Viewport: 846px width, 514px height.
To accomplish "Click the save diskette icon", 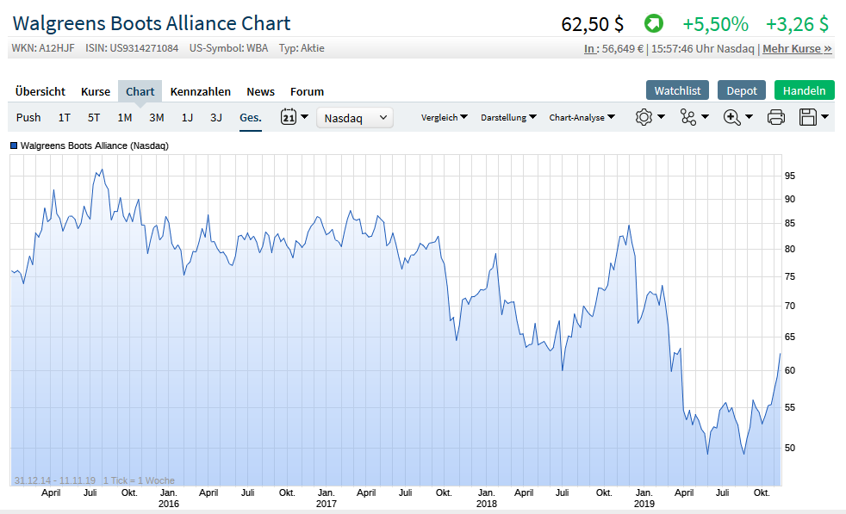I will 808,117.
